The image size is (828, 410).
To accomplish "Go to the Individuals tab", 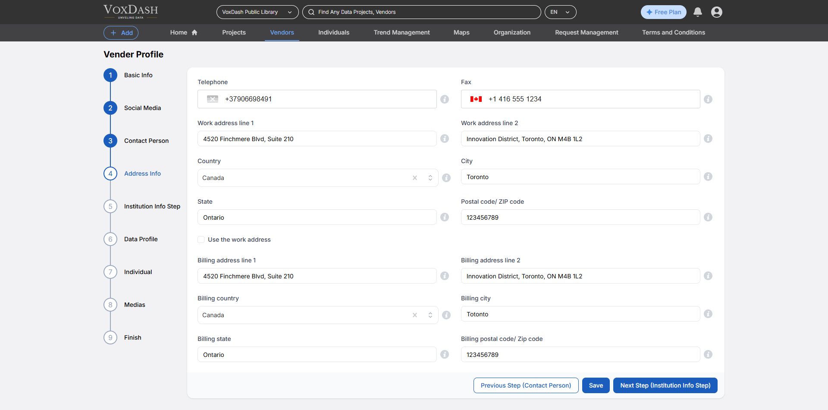I will (334, 32).
